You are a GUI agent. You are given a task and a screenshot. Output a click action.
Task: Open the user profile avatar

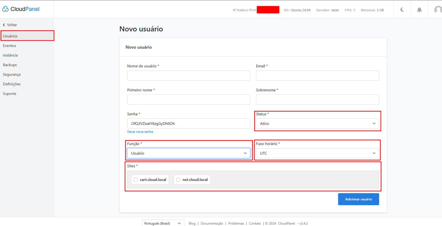coord(438,10)
